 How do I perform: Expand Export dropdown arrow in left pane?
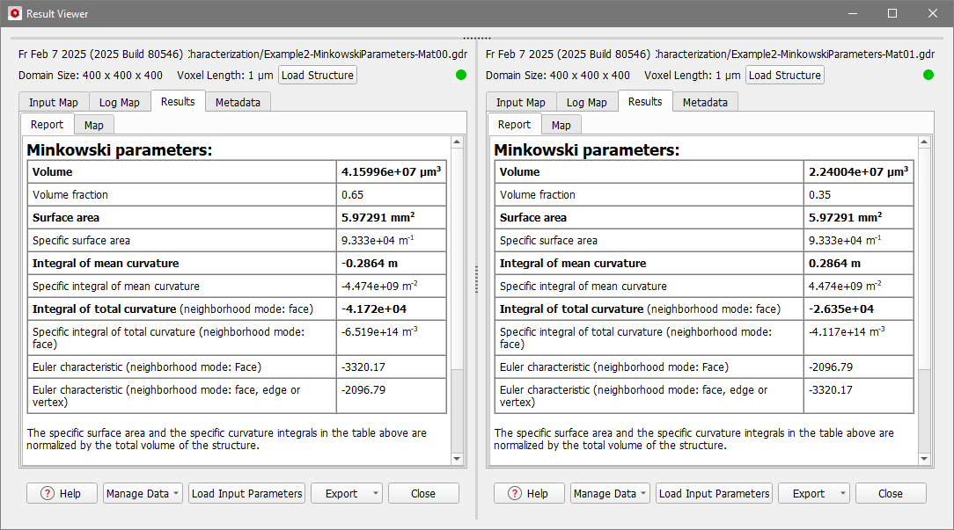point(376,494)
